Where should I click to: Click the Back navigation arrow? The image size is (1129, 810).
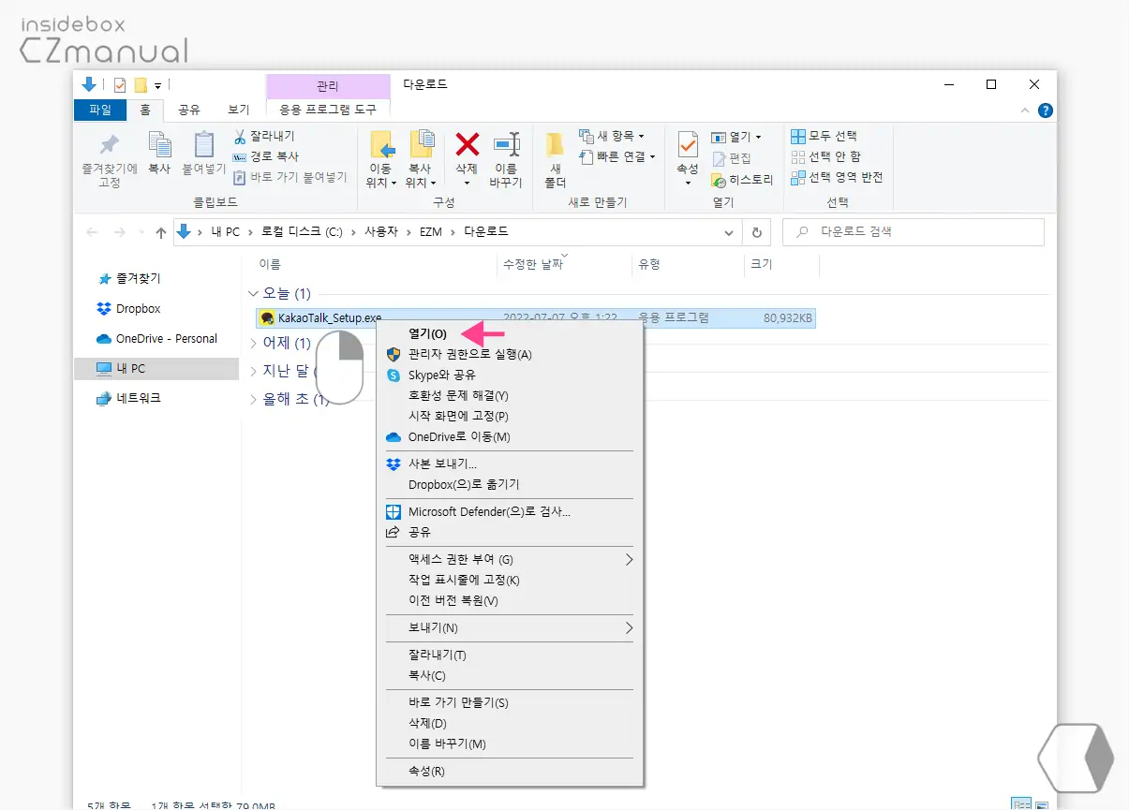(92, 232)
